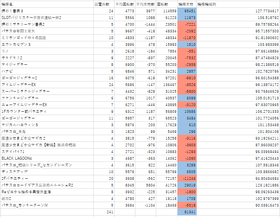Select the 114559 rotation count cell
This screenshot has height=217, width=280.
pyautogui.click(x=167, y=11)
